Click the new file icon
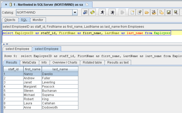Image resolution: width=182 pixels, height=113 pixels. click(x=132, y=12)
